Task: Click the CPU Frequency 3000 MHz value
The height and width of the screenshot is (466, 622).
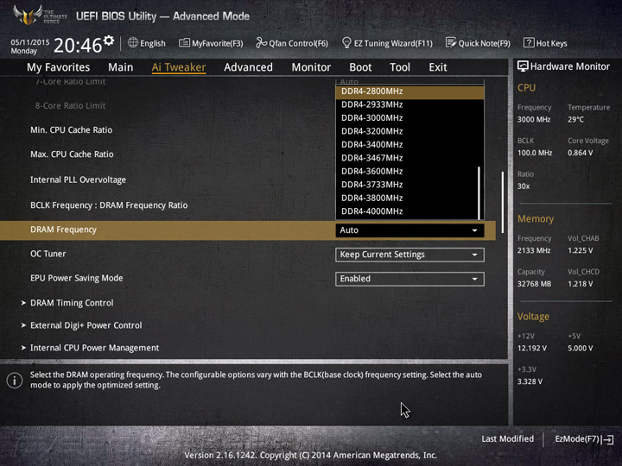Action: click(534, 119)
